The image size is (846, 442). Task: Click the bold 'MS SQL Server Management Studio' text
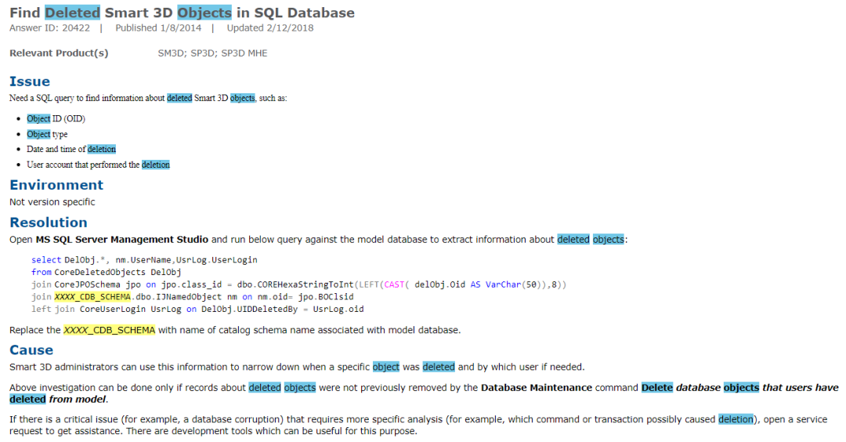click(122, 240)
